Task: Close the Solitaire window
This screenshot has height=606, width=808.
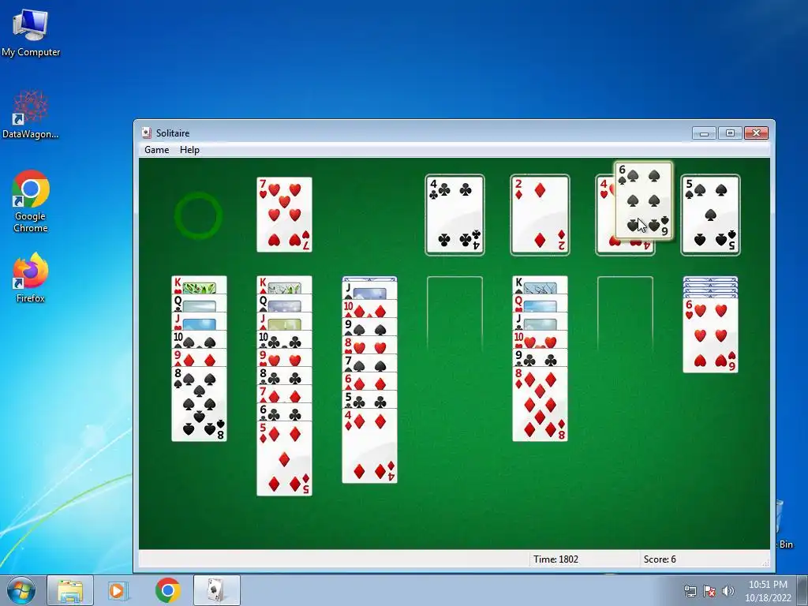Action: pos(756,133)
